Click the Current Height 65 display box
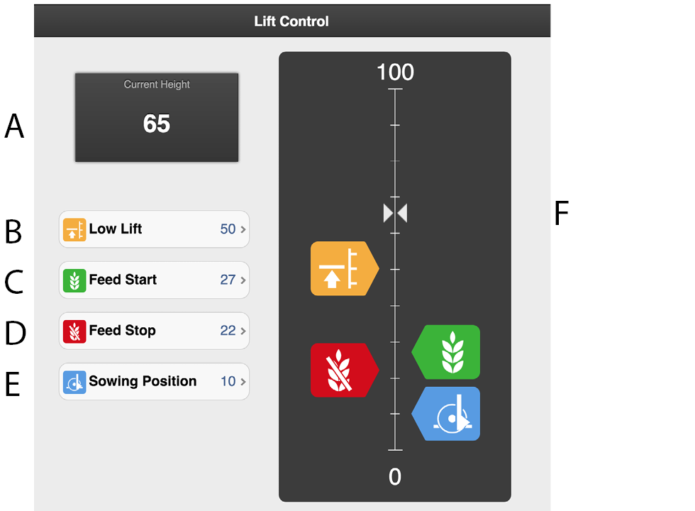The width and height of the screenshot is (695, 511). click(x=157, y=117)
